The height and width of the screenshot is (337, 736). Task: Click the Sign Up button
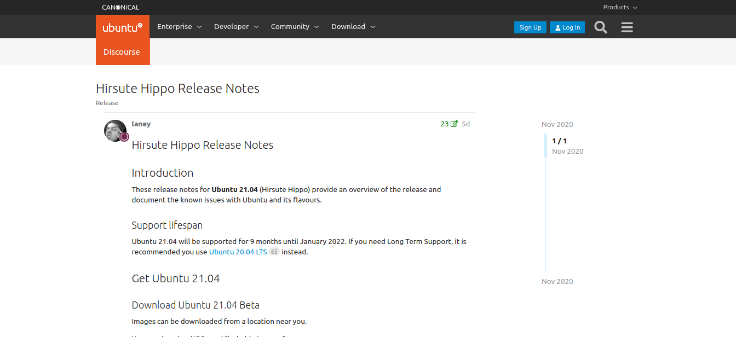(x=530, y=27)
